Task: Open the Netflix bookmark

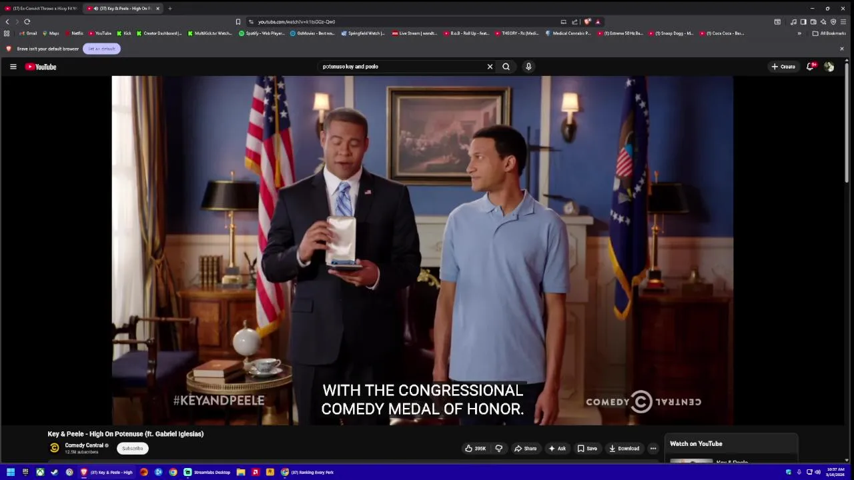Action: [74, 33]
